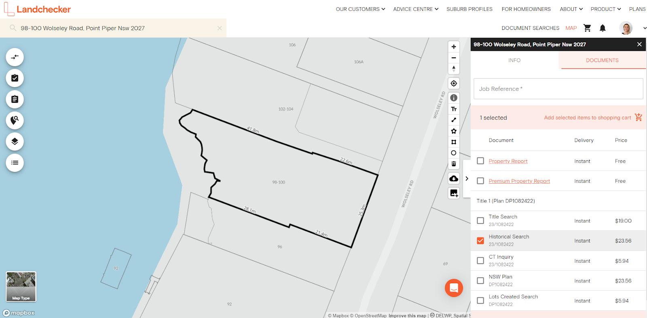Click the address search field
This screenshot has height=318, width=647.
click(113, 28)
